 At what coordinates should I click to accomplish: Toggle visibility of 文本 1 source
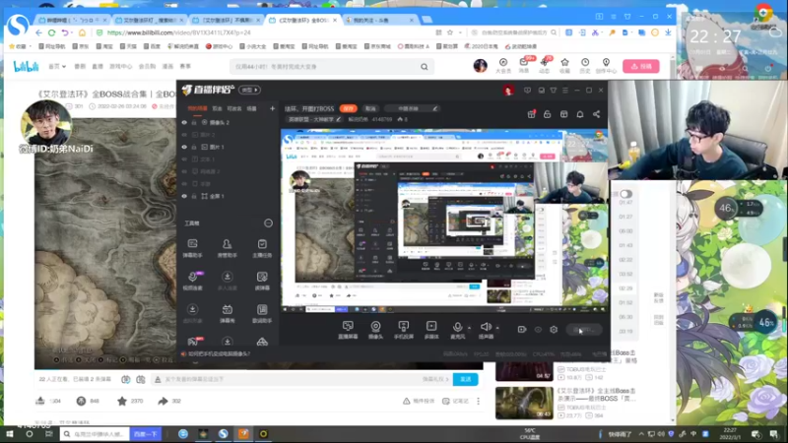184,159
